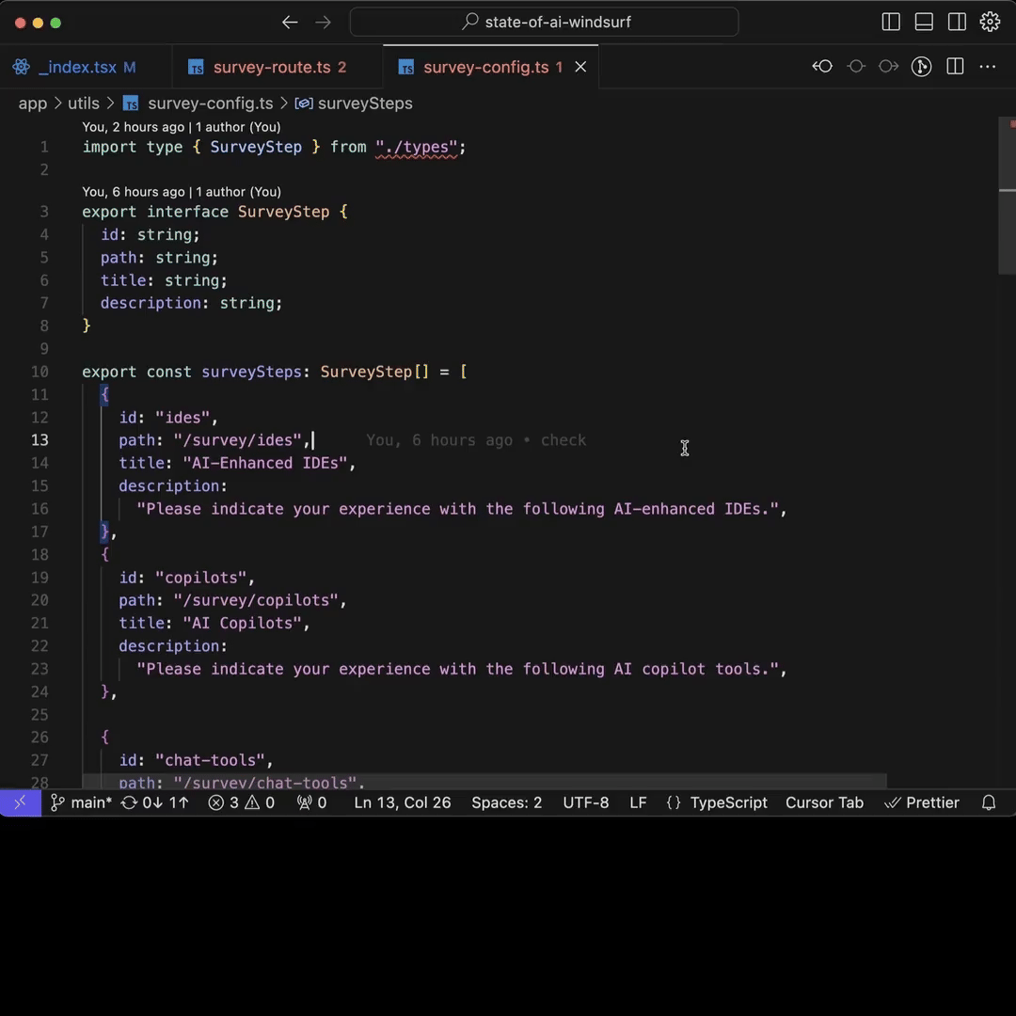Click the state-of-ai-windsurf search box
Viewport: 1016px width, 1016px height.
pyautogui.click(x=544, y=23)
